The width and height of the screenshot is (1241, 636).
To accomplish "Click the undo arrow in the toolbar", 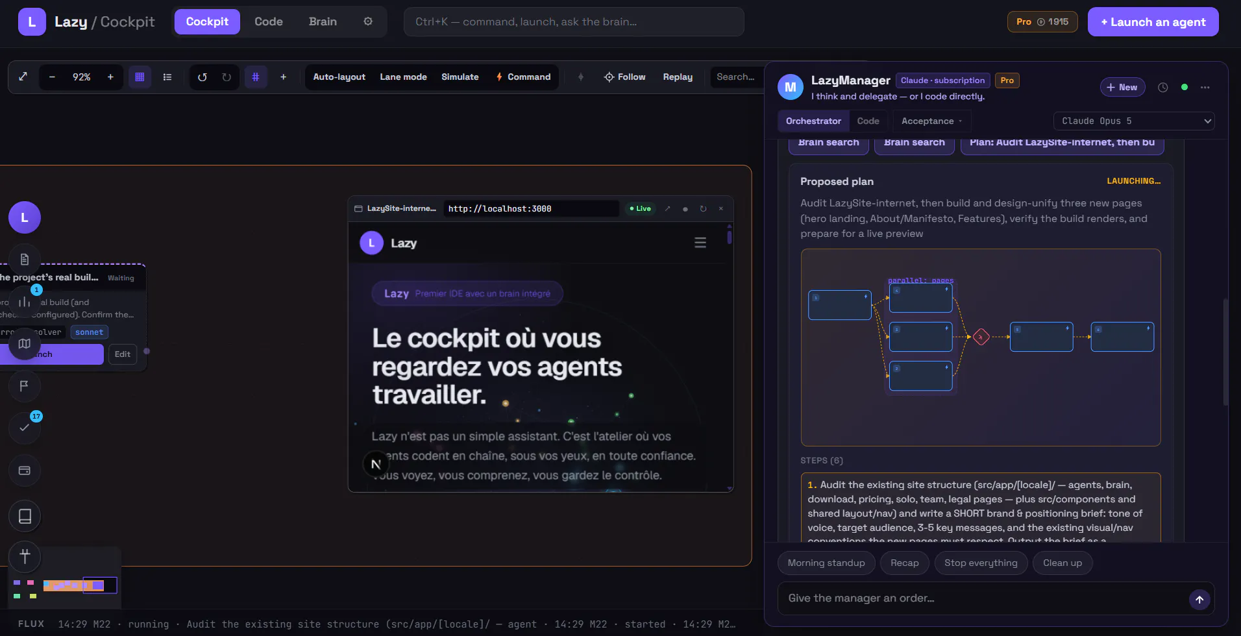I will pos(203,77).
